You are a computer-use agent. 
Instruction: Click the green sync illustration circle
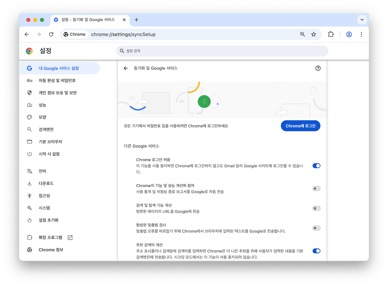click(x=204, y=101)
